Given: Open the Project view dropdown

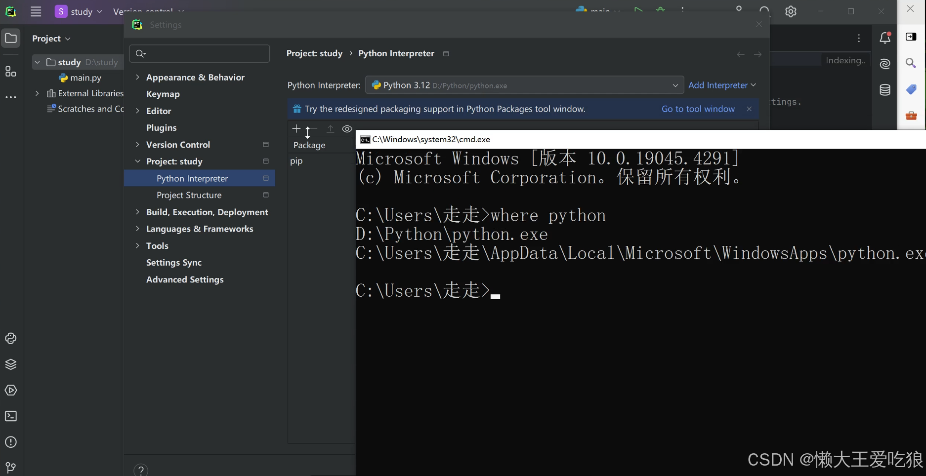Looking at the screenshot, I should (x=51, y=39).
